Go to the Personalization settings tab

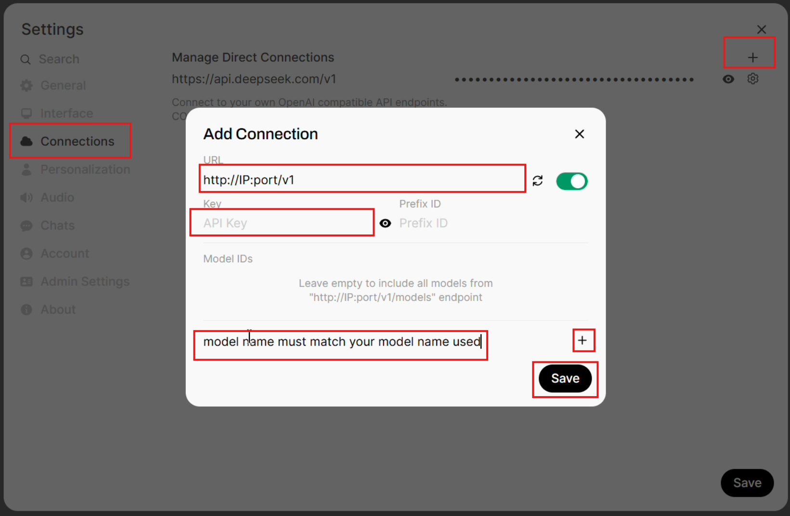tap(85, 169)
